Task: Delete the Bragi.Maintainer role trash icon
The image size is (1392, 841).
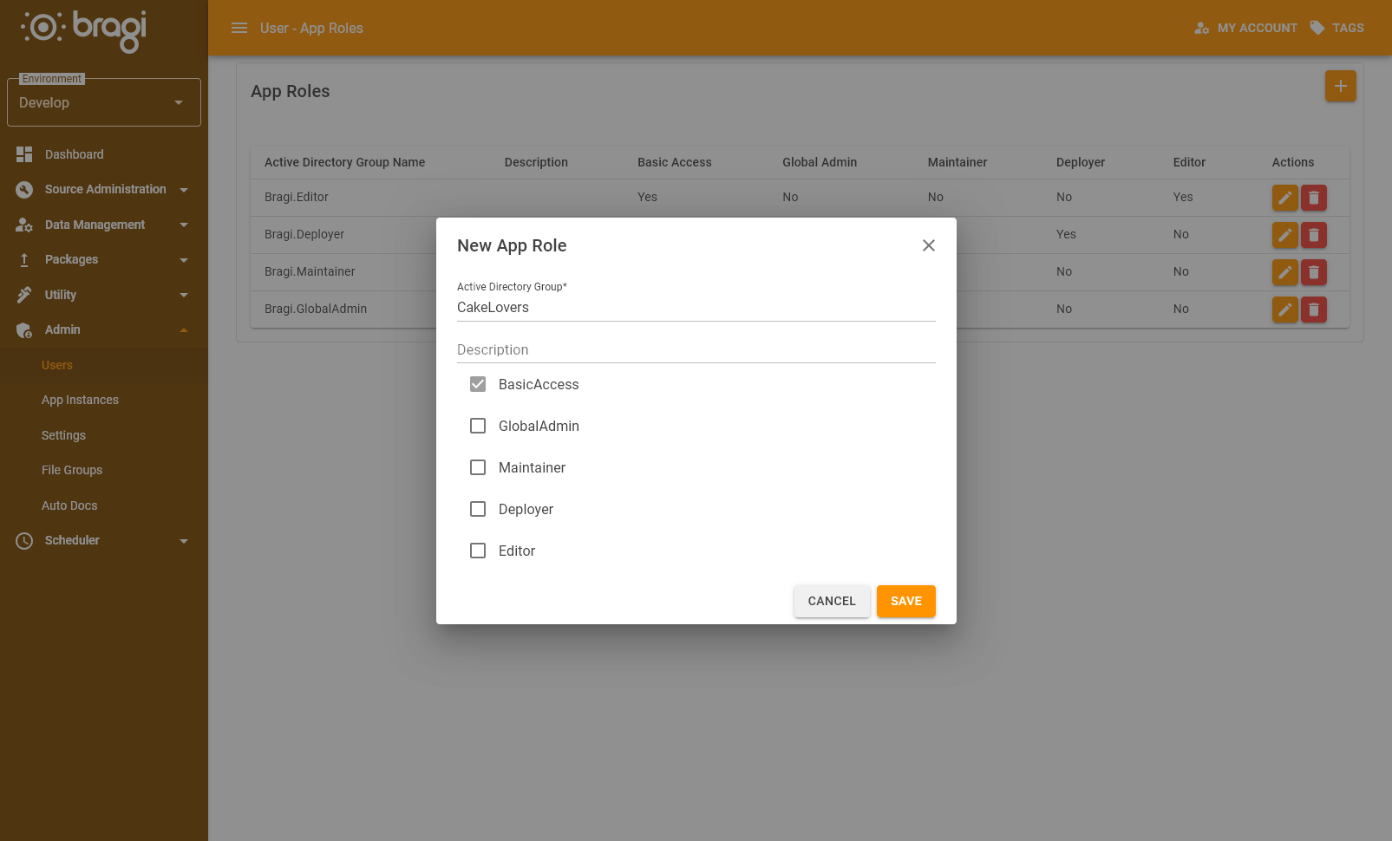Action: (1313, 272)
